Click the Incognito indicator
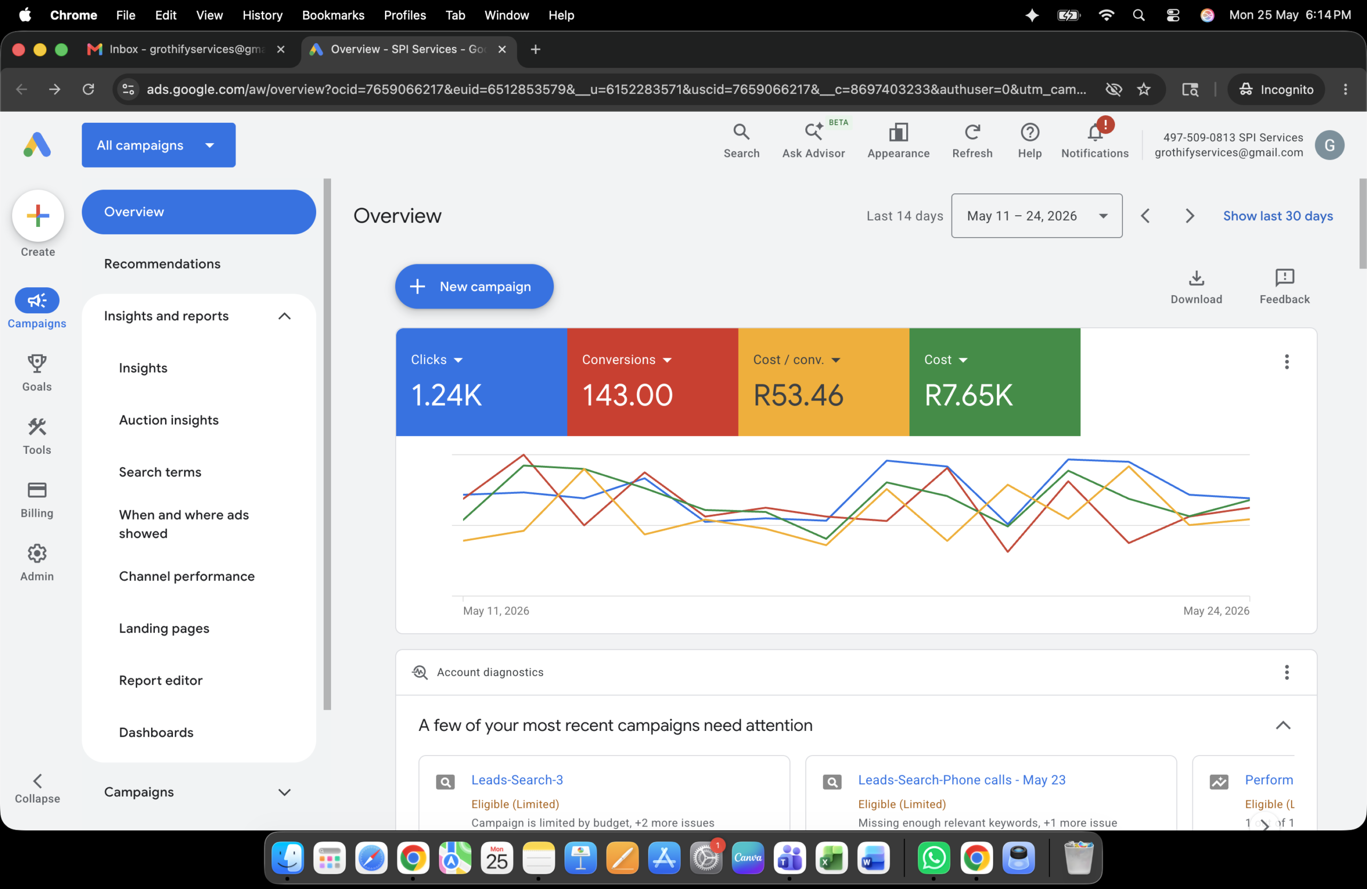The height and width of the screenshot is (889, 1367). pos(1276,89)
